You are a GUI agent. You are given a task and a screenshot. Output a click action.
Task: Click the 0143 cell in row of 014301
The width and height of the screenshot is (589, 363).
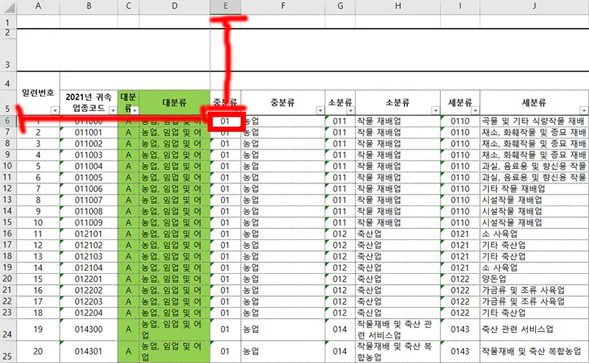pyautogui.click(x=460, y=352)
